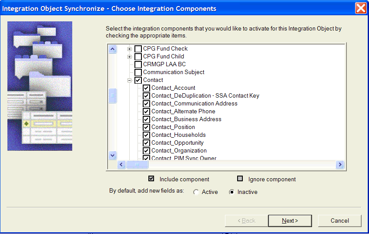
Task: Uncheck Contact_DeDuplication - SSA Contact Key checkbox
Action: [x=146, y=96]
